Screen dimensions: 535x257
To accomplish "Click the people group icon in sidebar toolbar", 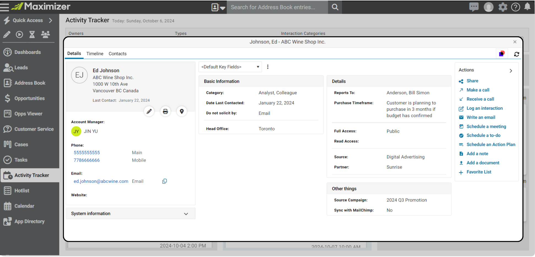I will point(45,34).
